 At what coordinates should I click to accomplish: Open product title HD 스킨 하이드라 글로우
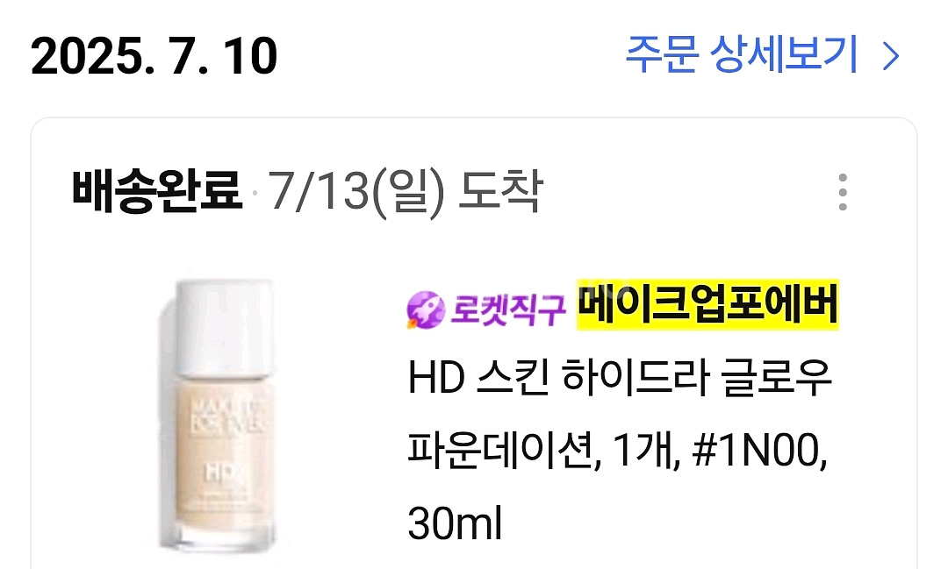pos(621,379)
